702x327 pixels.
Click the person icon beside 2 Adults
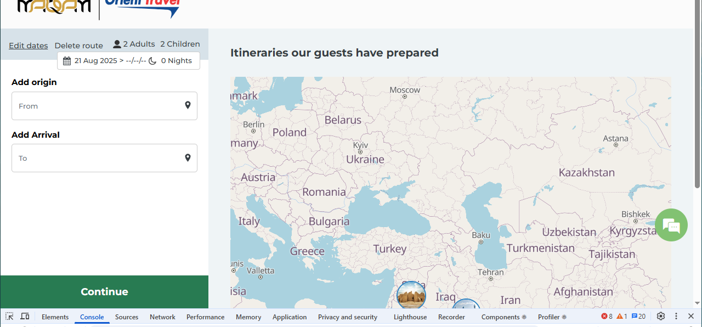(x=117, y=44)
